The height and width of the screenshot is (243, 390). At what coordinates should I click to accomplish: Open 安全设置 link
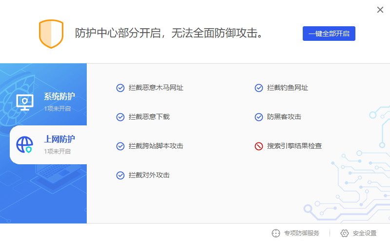coord(365,233)
